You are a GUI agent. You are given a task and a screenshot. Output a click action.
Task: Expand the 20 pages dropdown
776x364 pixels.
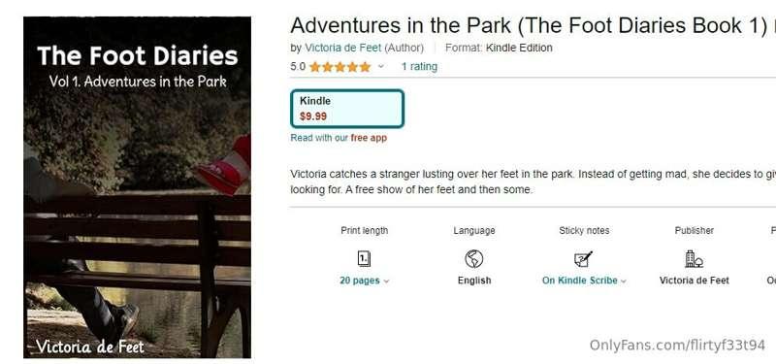(365, 281)
